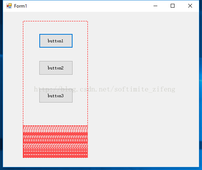The image size is (202, 170).
Task: Click the Form1 title text
Action: (21, 6)
